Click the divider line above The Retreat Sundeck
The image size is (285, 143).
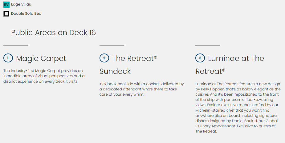click(x=112, y=46)
